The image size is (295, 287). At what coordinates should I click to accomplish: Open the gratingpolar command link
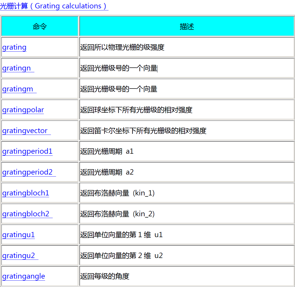23,110
